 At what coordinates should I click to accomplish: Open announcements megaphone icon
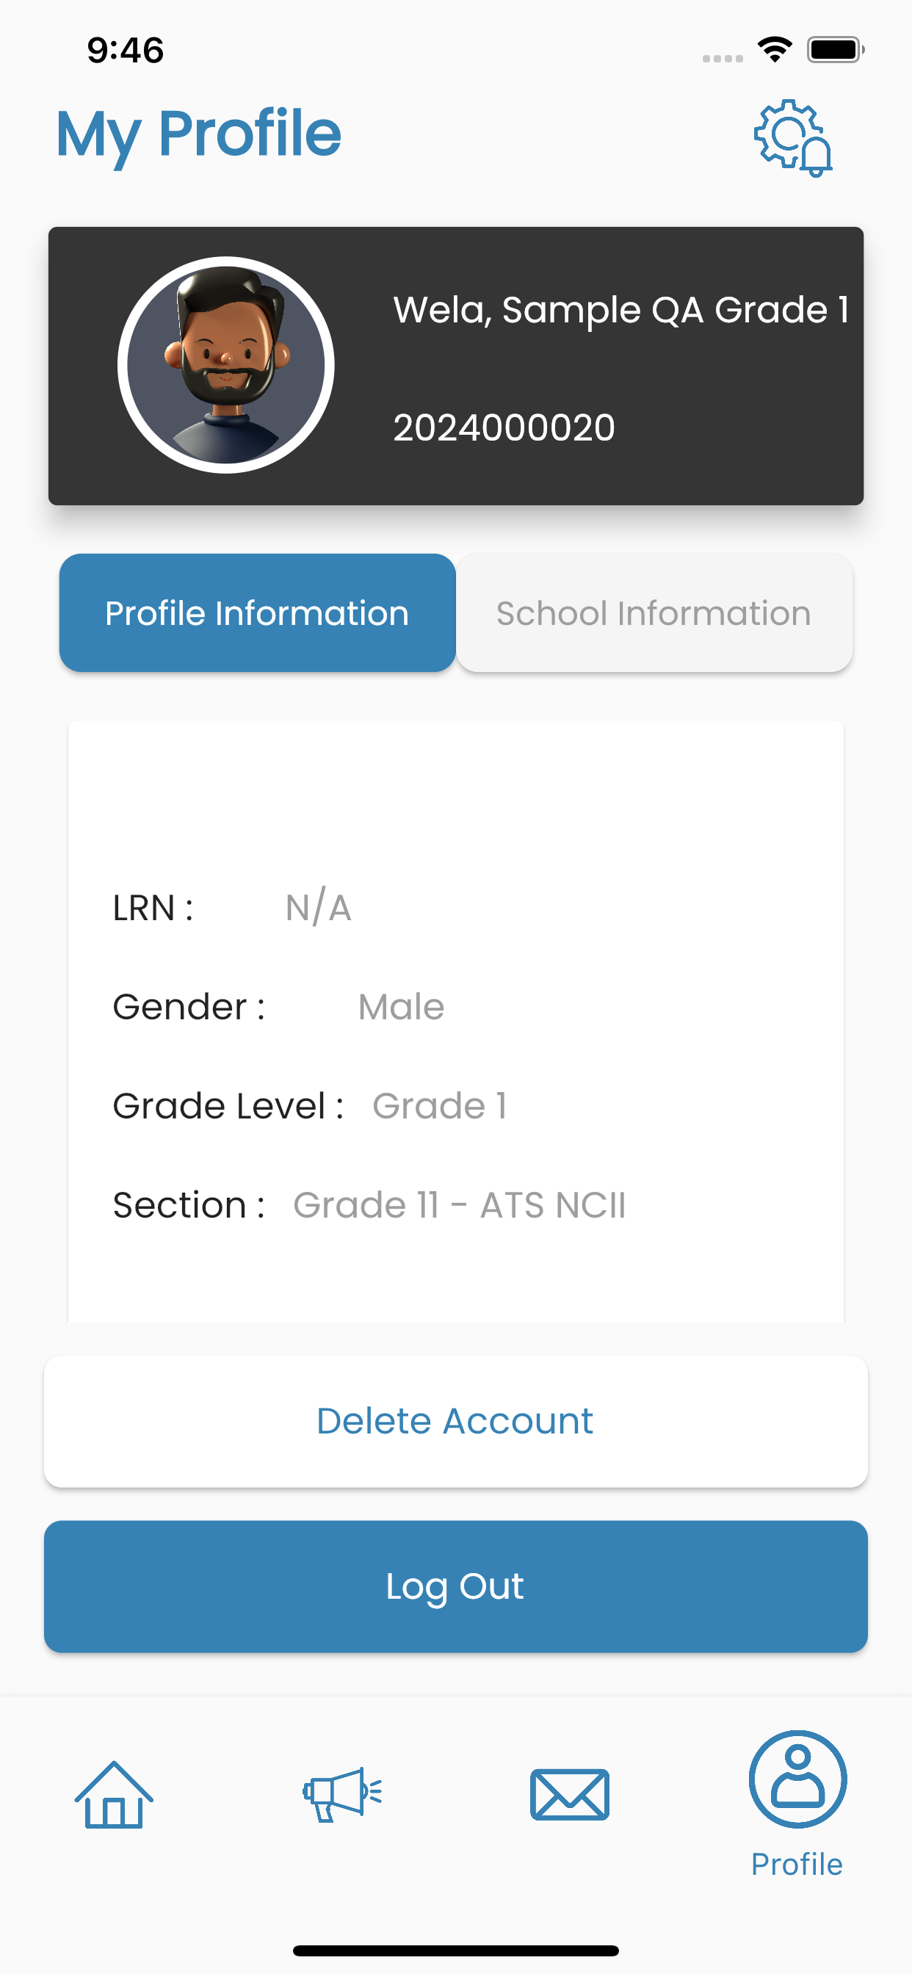coord(341,1795)
